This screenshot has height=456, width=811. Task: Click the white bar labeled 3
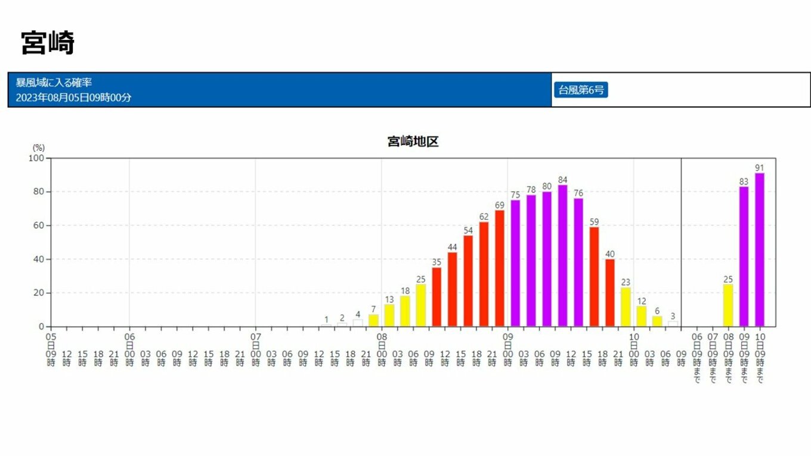(673, 324)
